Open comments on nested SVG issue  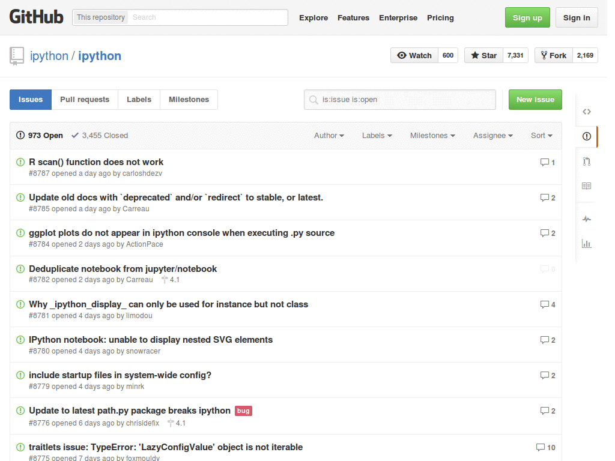coord(548,340)
